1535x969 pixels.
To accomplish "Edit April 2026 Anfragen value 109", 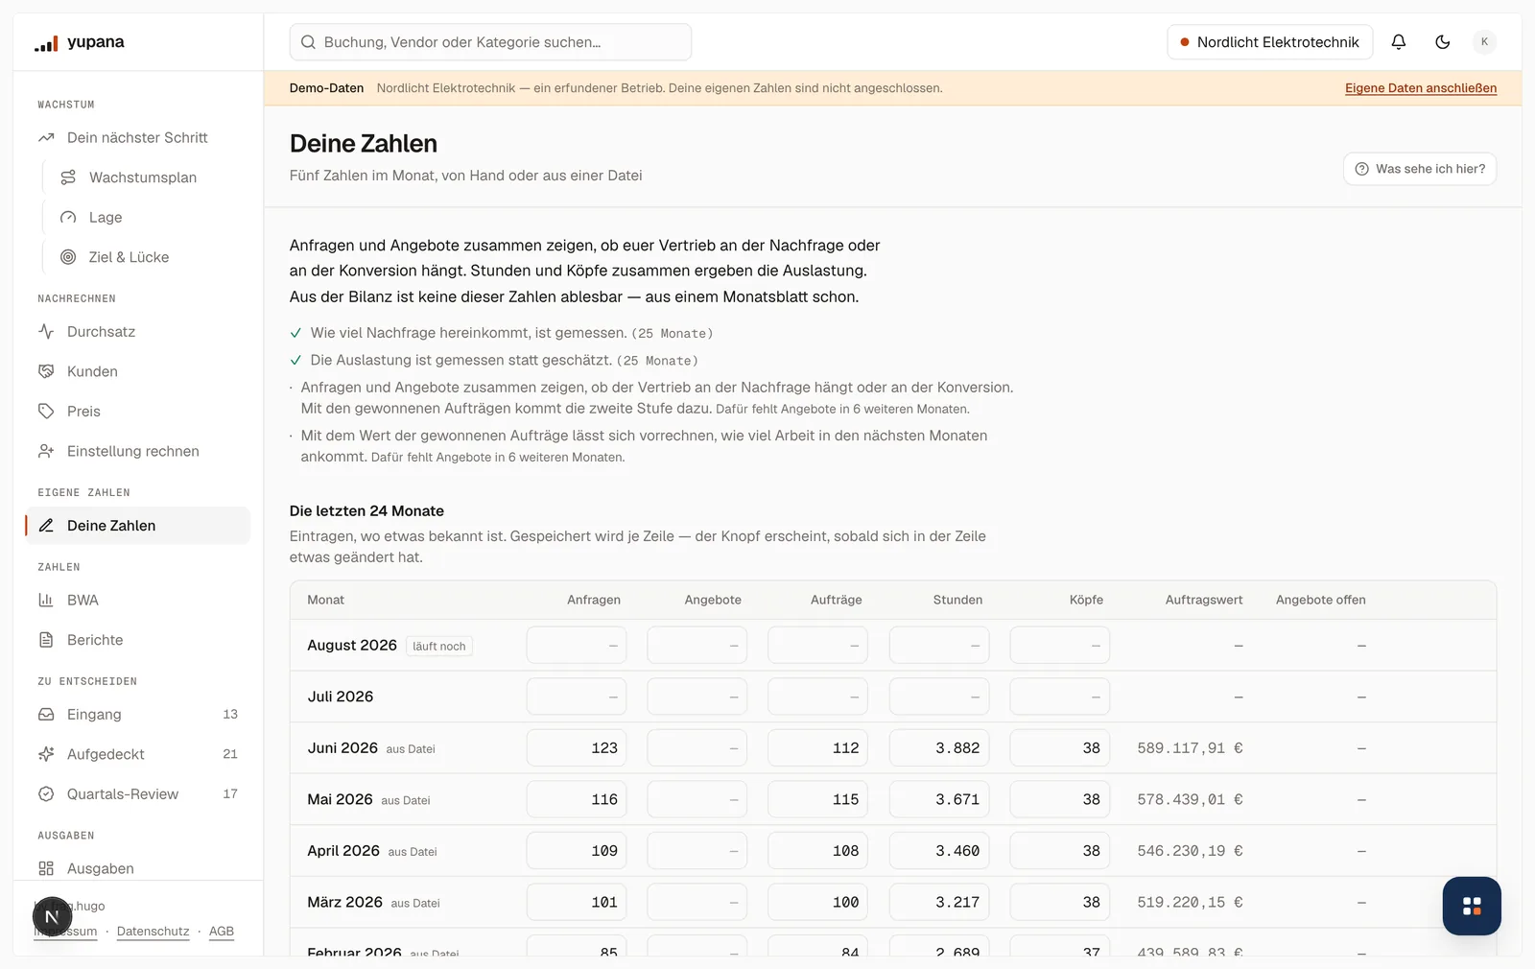I will tap(577, 851).
